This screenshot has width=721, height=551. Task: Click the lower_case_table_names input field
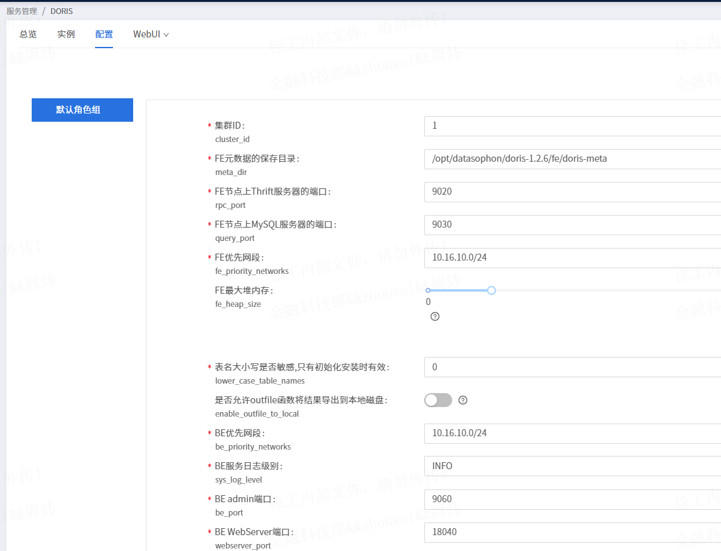[573, 367]
